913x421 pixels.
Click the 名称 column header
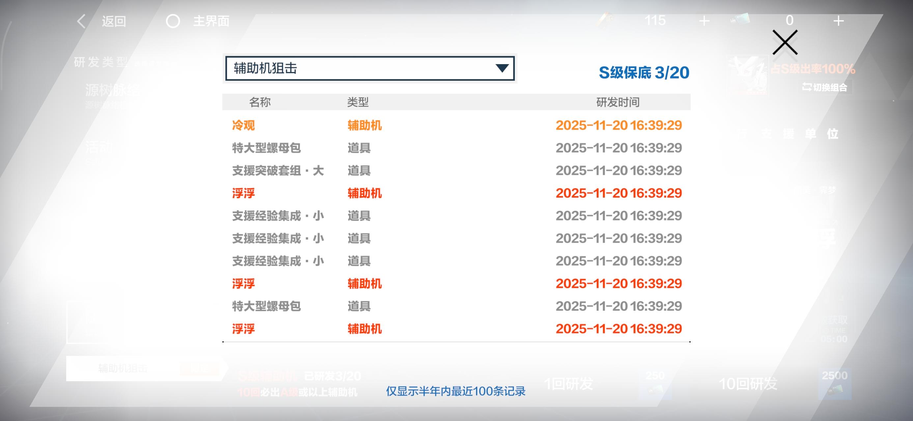tap(260, 102)
